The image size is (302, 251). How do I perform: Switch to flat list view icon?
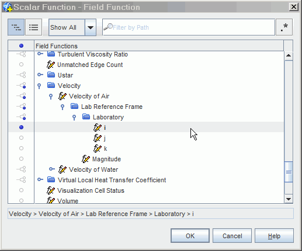pyautogui.click(x=33, y=27)
